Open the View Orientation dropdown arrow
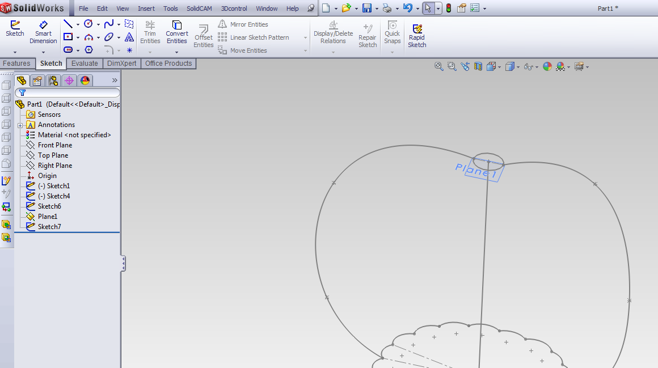This screenshot has width=658, height=368. coord(499,67)
